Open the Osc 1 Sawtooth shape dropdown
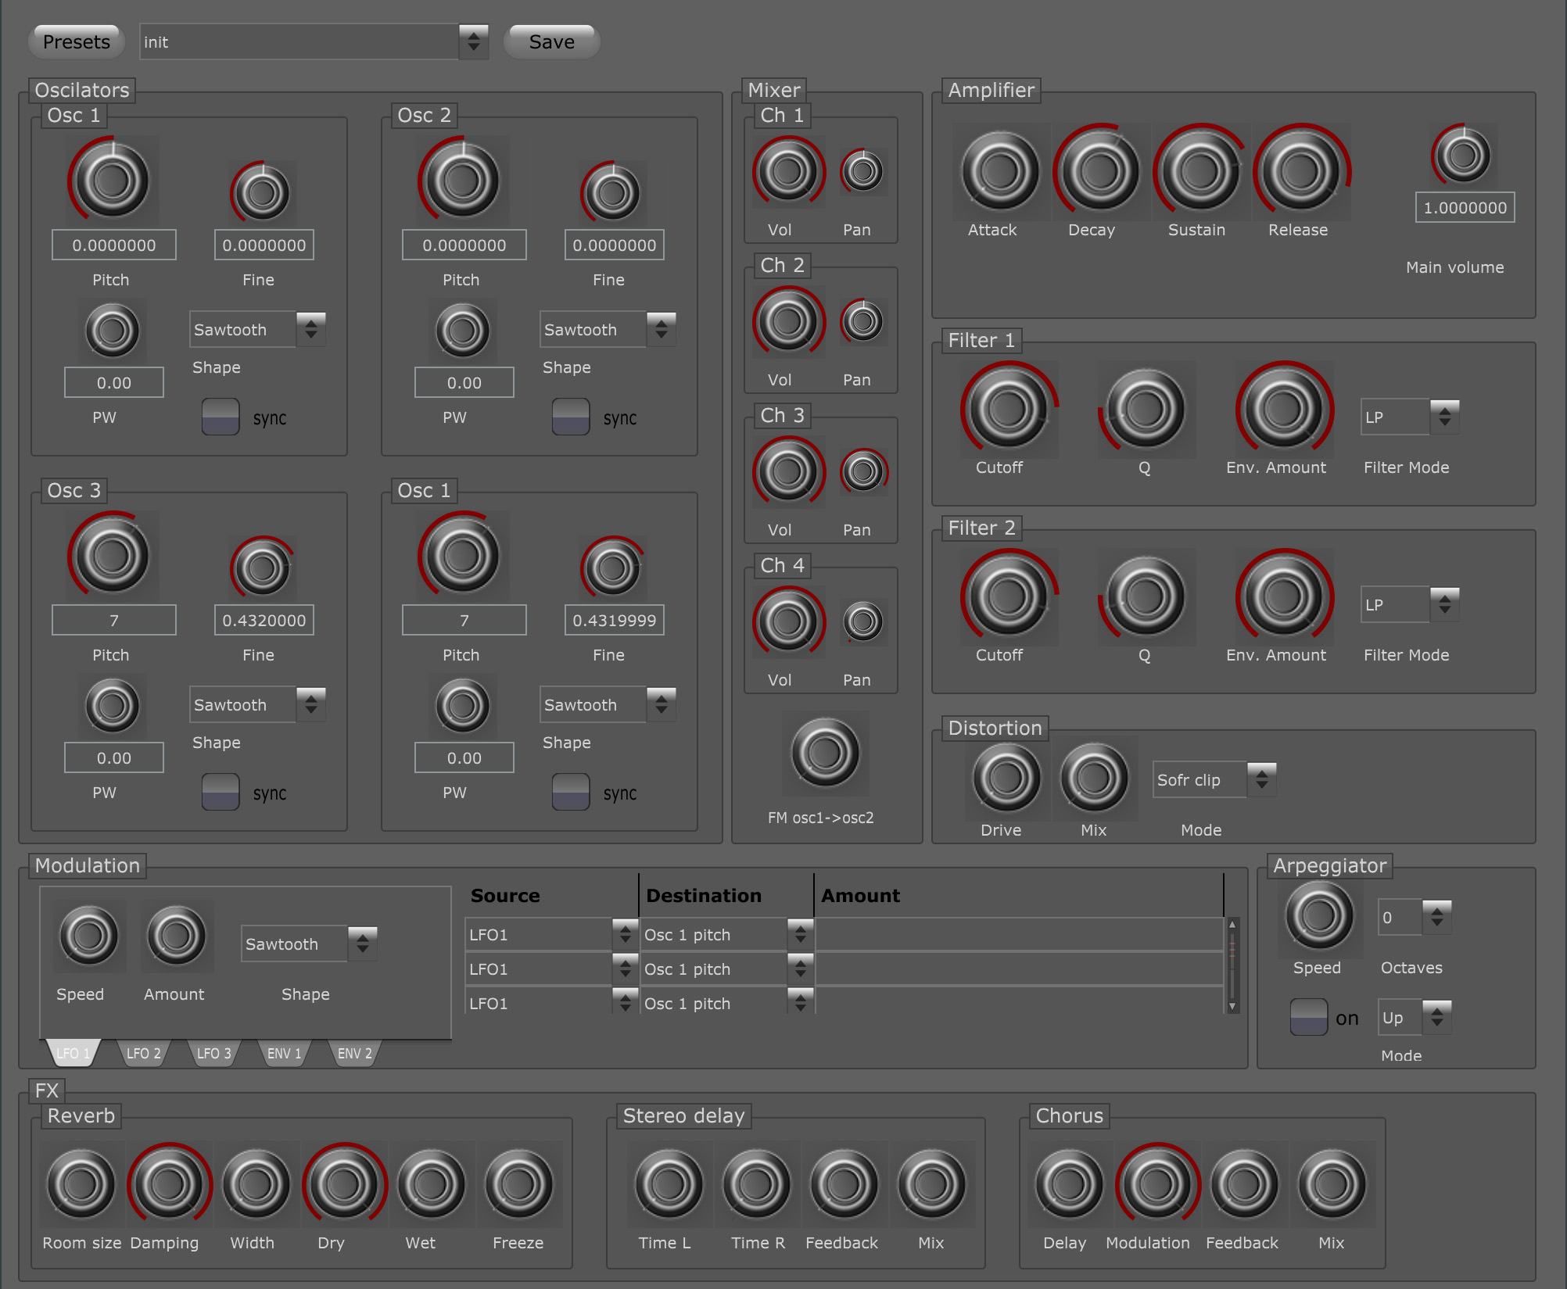1567x1289 pixels. [x=257, y=329]
